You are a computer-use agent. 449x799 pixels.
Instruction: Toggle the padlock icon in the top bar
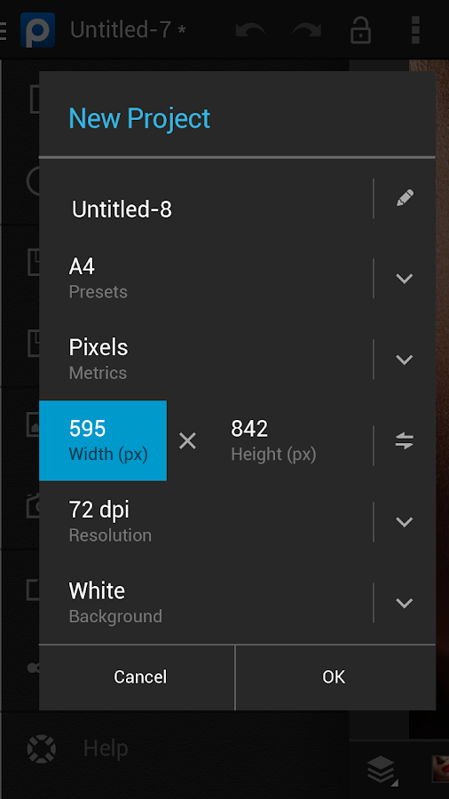click(x=360, y=29)
